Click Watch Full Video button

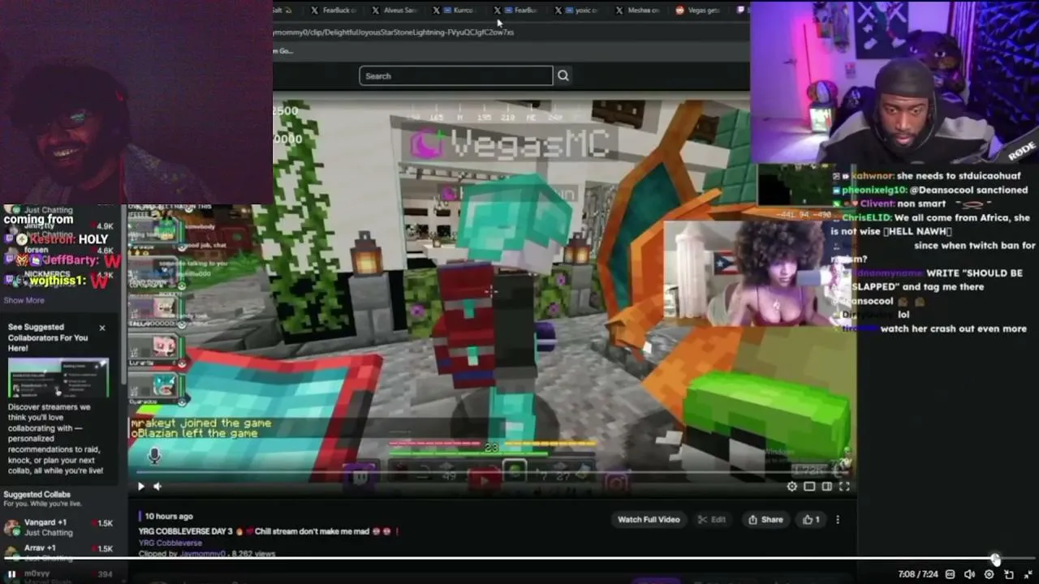coord(649,520)
